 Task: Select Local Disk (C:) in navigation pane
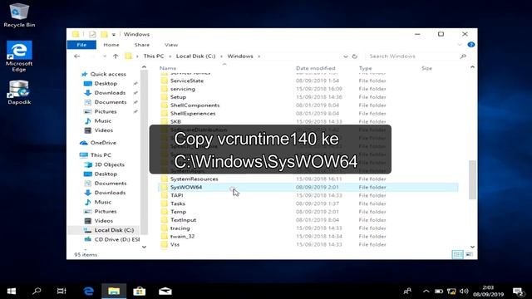click(114, 230)
